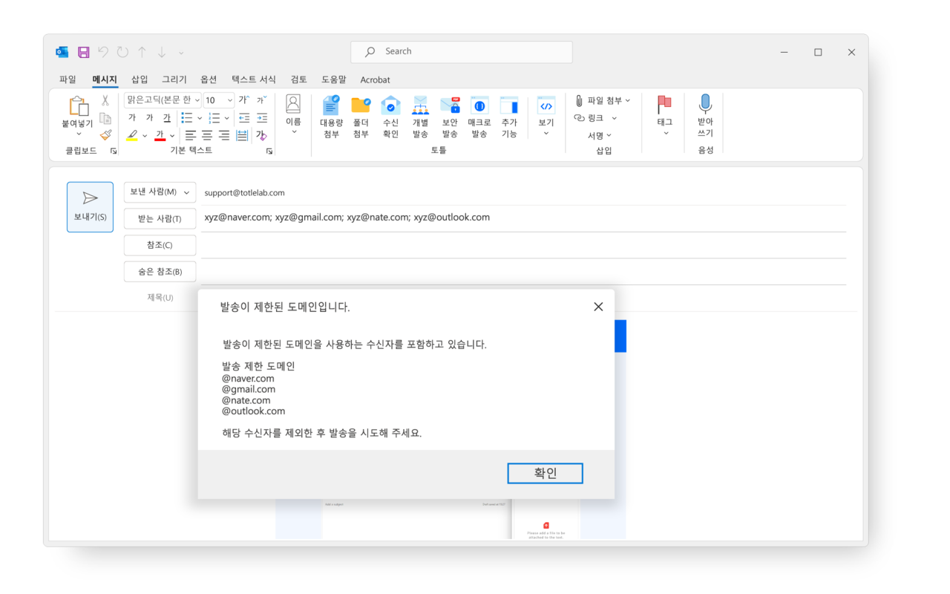
Task: Open font color dropdown arrow
Action: [172, 136]
